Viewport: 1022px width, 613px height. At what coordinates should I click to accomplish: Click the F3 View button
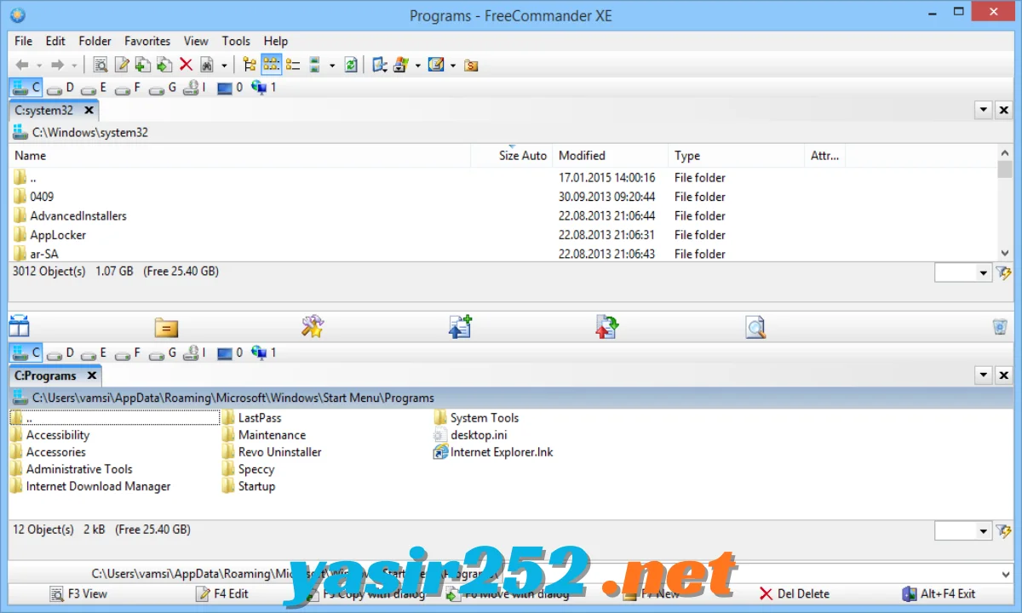(x=79, y=594)
